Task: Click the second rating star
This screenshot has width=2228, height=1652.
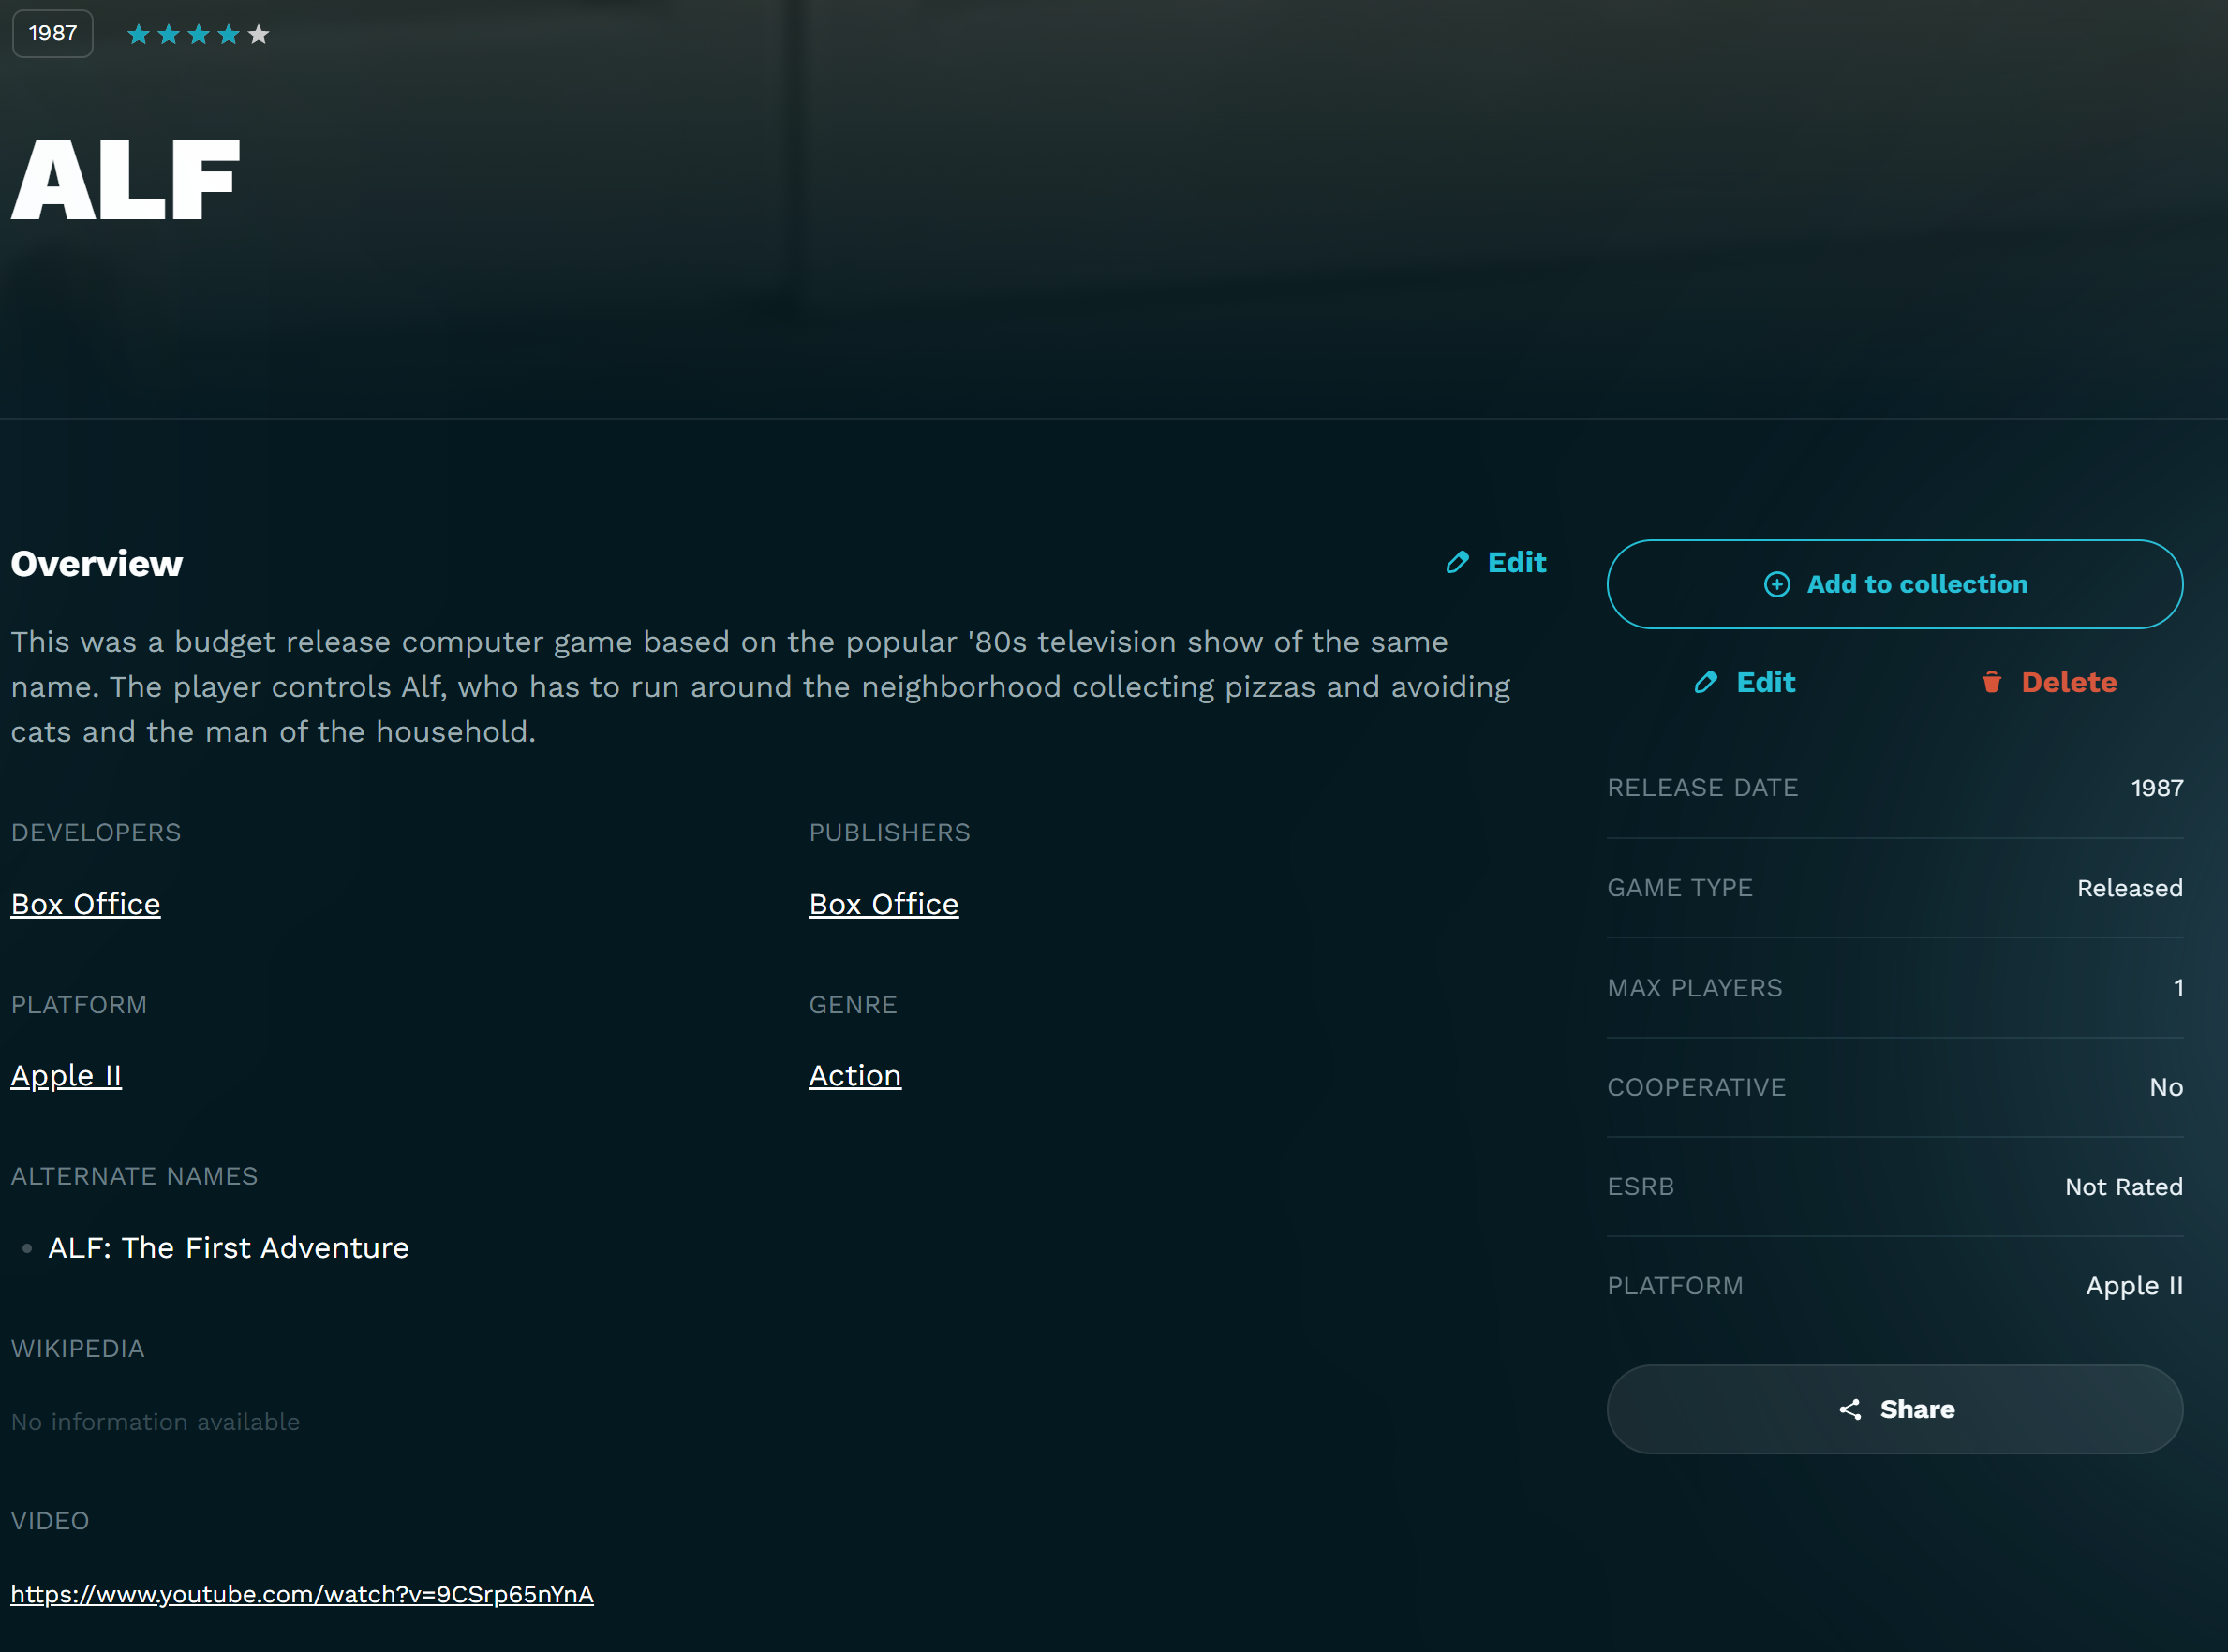Action: pos(169,35)
